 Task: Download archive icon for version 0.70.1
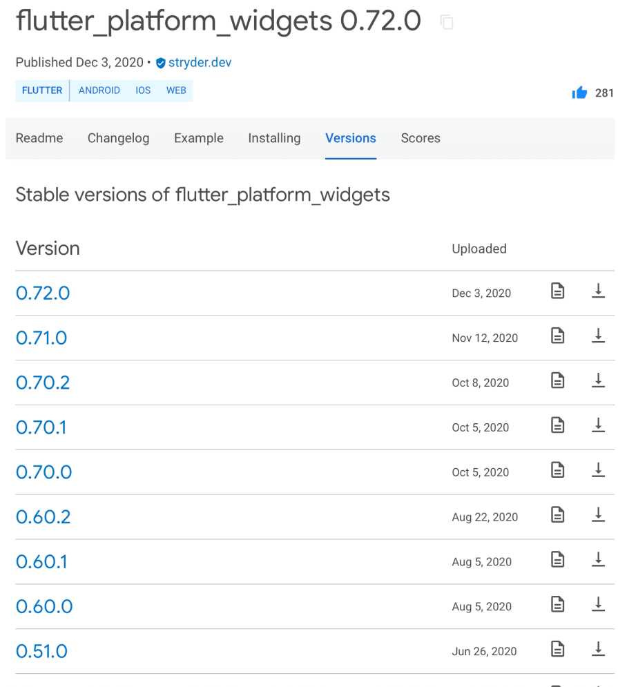(598, 425)
